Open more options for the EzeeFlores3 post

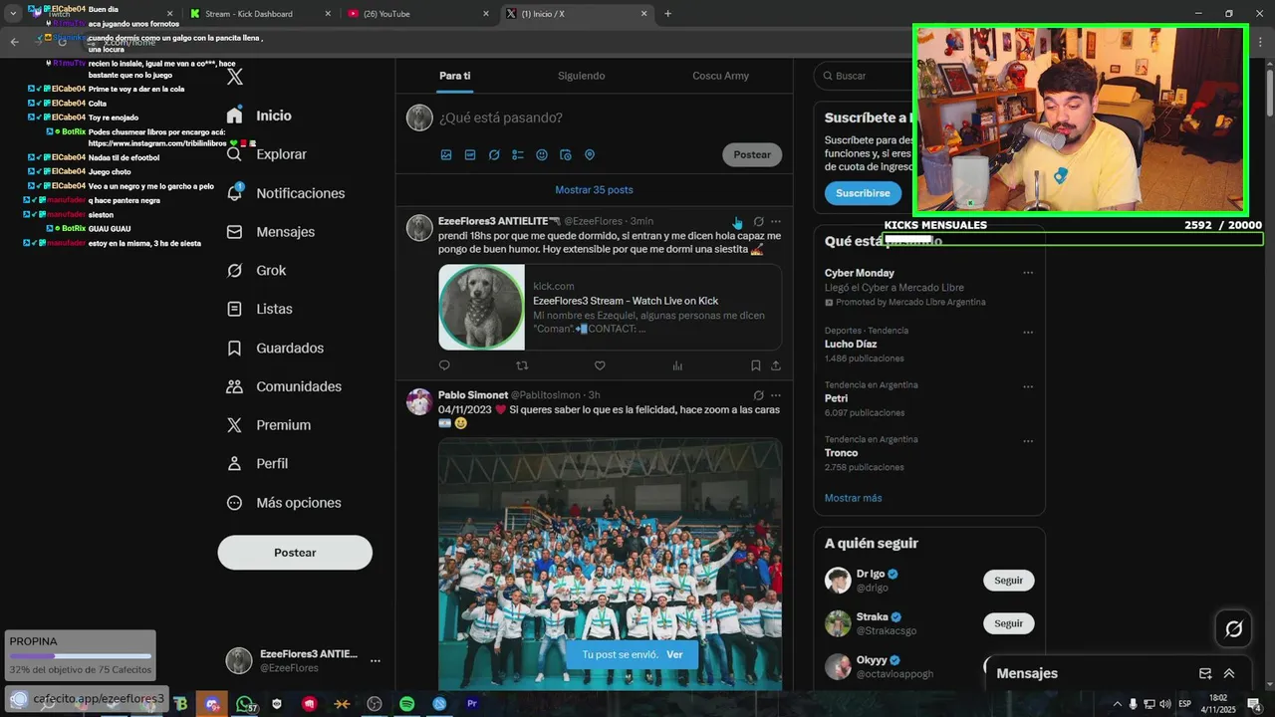coord(776,222)
